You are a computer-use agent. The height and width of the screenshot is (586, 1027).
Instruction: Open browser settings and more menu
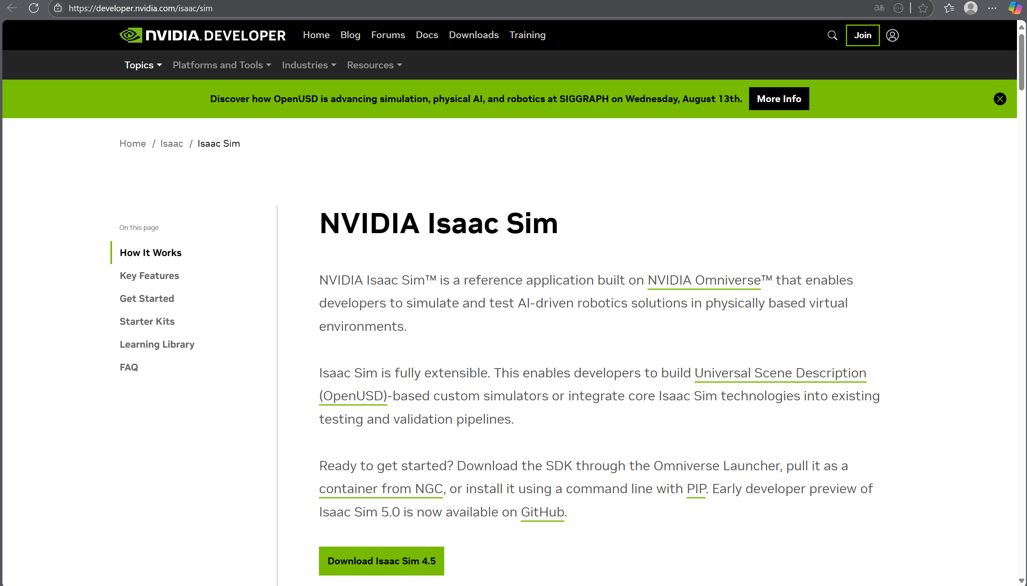coord(992,8)
